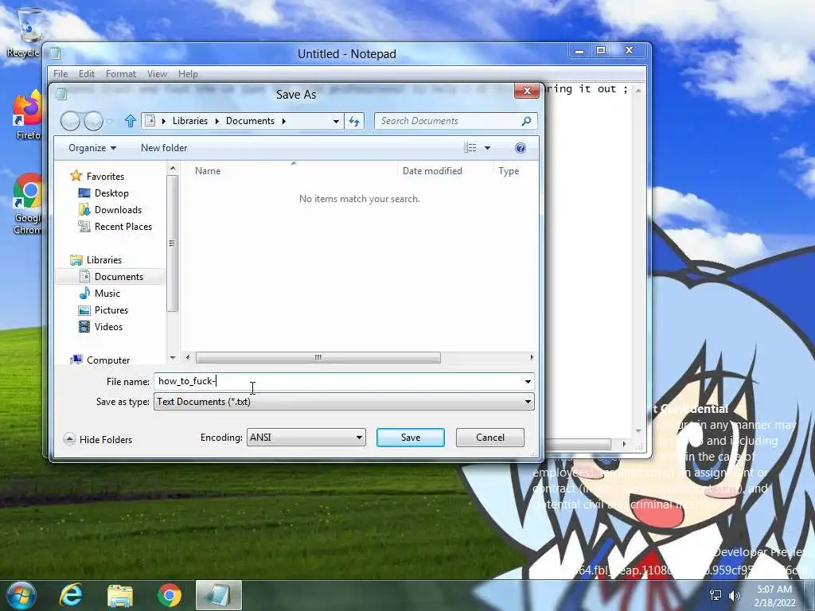Click the horizontal scrollbar thumb in file list
Image resolution: width=815 pixels, height=611 pixels.
[318, 357]
